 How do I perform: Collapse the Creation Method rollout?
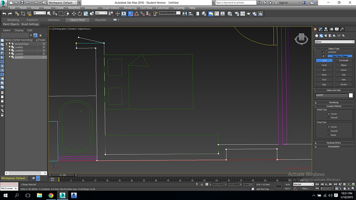334,106
